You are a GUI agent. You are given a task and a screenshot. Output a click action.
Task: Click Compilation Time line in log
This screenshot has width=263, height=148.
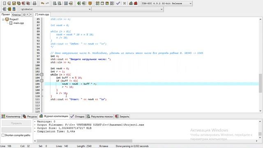click(x=54, y=132)
